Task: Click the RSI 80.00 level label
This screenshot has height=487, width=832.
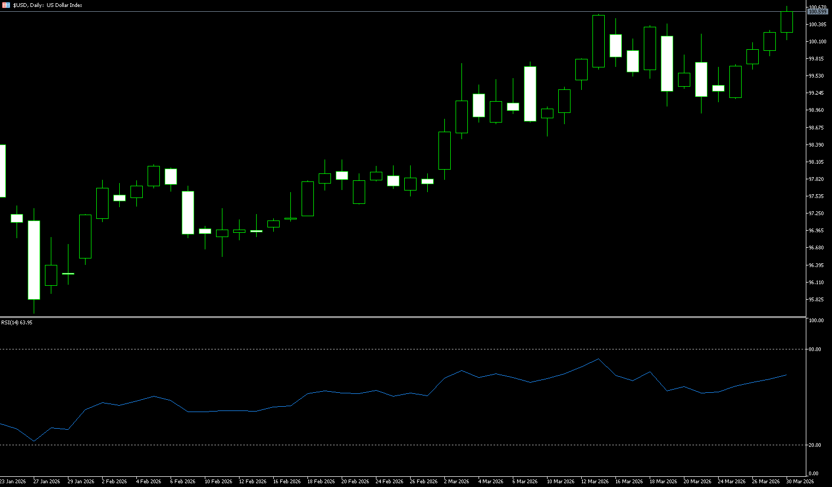Action: (x=815, y=349)
